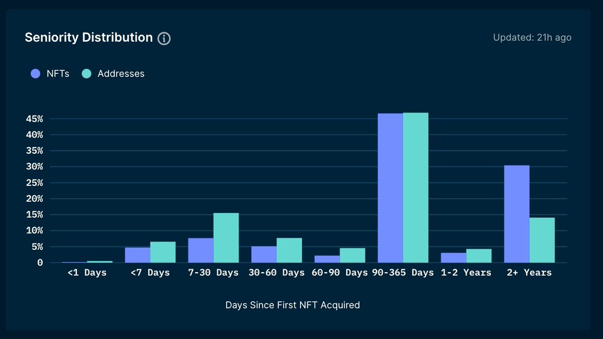Click the Days Since First NFT Acquired caption
The image size is (603, 339).
click(x=292, y=305)
